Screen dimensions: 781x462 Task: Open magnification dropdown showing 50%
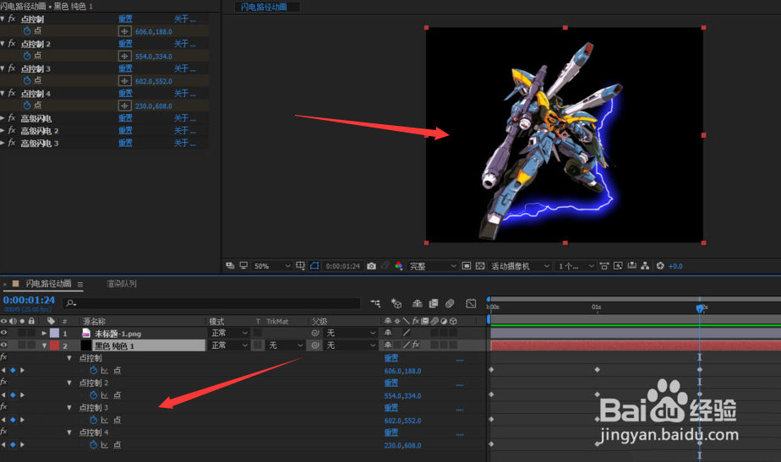point(272,266)
